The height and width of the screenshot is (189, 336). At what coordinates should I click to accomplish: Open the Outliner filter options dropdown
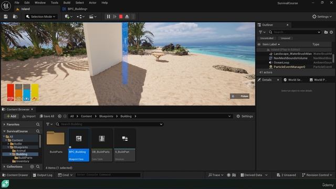tap(262, 32)
